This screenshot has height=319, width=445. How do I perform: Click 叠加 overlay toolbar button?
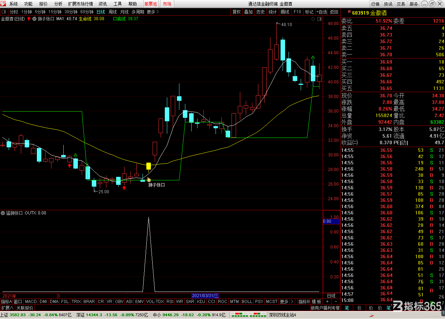click(248, 12)
